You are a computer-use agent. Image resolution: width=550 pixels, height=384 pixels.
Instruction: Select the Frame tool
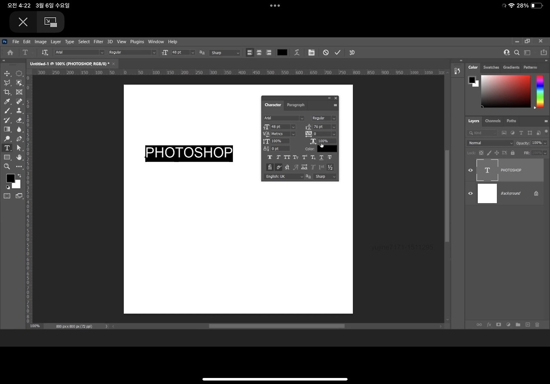tap(19, 92)
